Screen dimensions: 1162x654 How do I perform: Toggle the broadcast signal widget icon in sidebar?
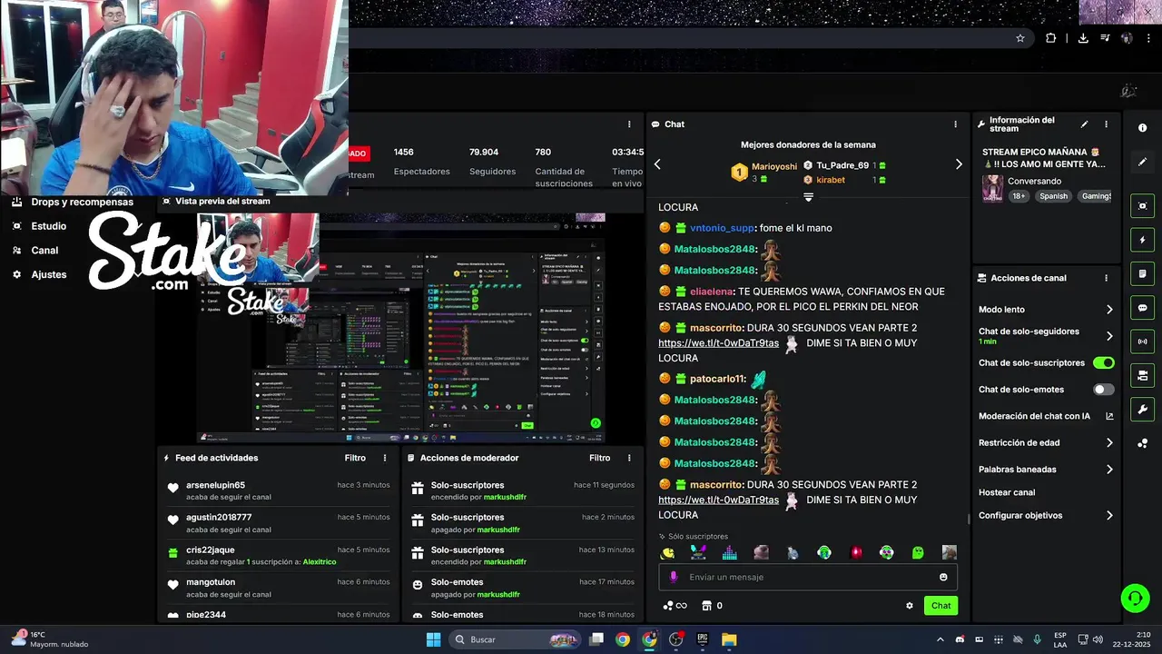1142,342
